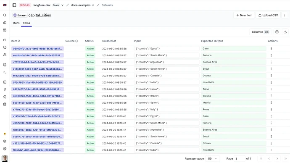This screenshot has width=290, height=163.
Task: Toggle sidebar panel icon in header
Action: [x=14, y=5]
